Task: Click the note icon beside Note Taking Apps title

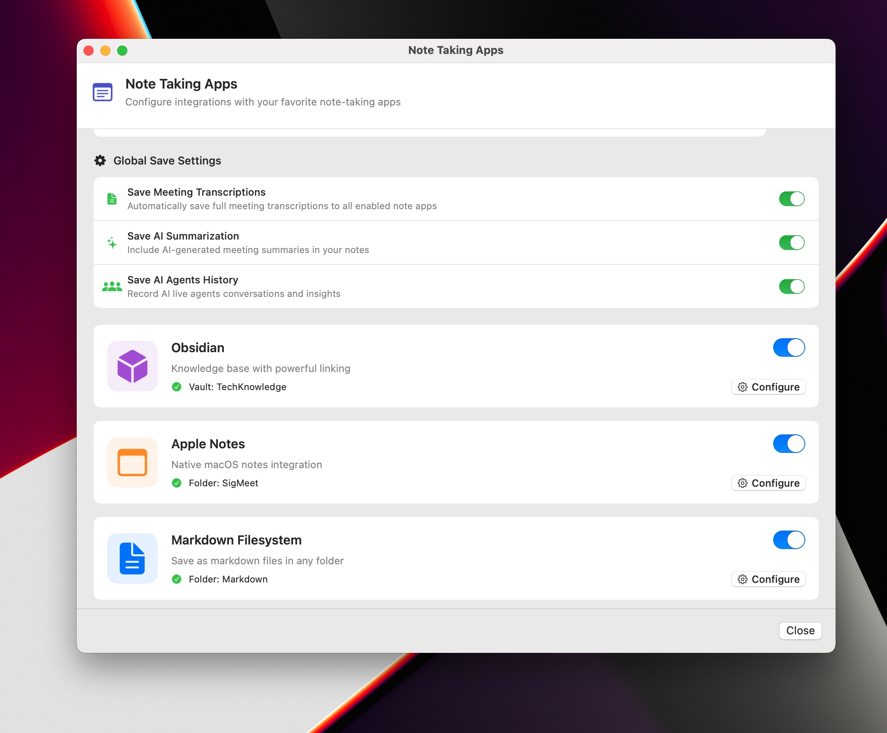Action: (x=102, y=92)
